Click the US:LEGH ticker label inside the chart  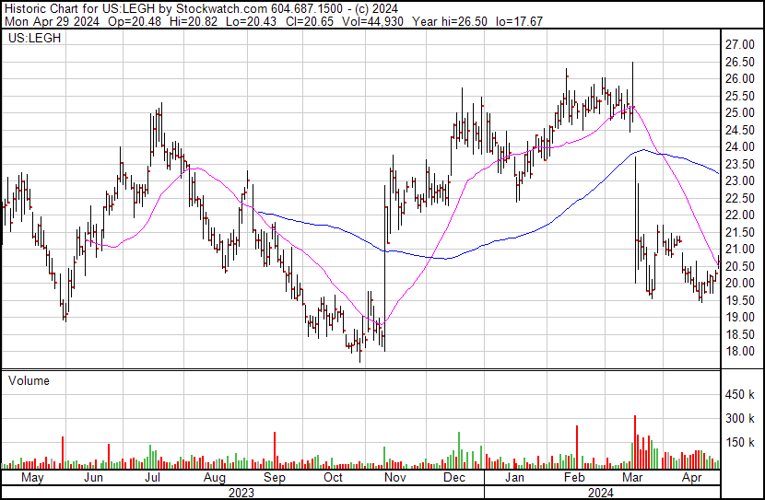point(30,41)
